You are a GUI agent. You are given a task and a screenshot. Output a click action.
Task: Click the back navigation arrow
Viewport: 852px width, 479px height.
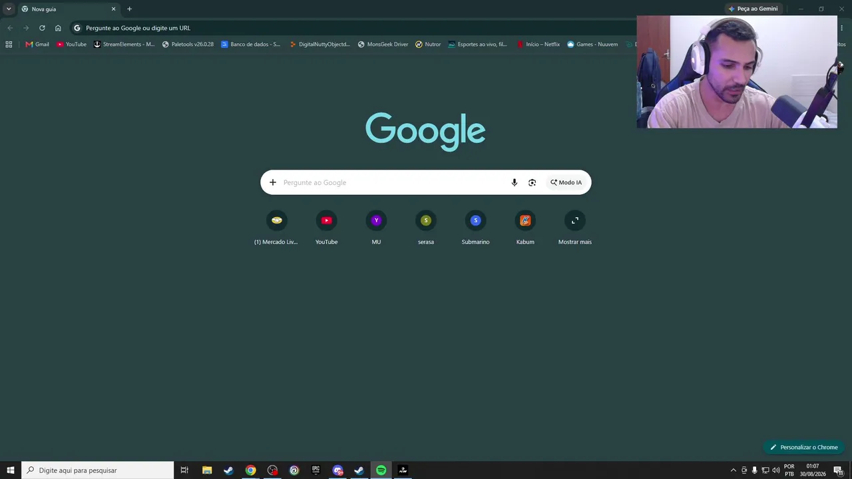coord(10,28)
